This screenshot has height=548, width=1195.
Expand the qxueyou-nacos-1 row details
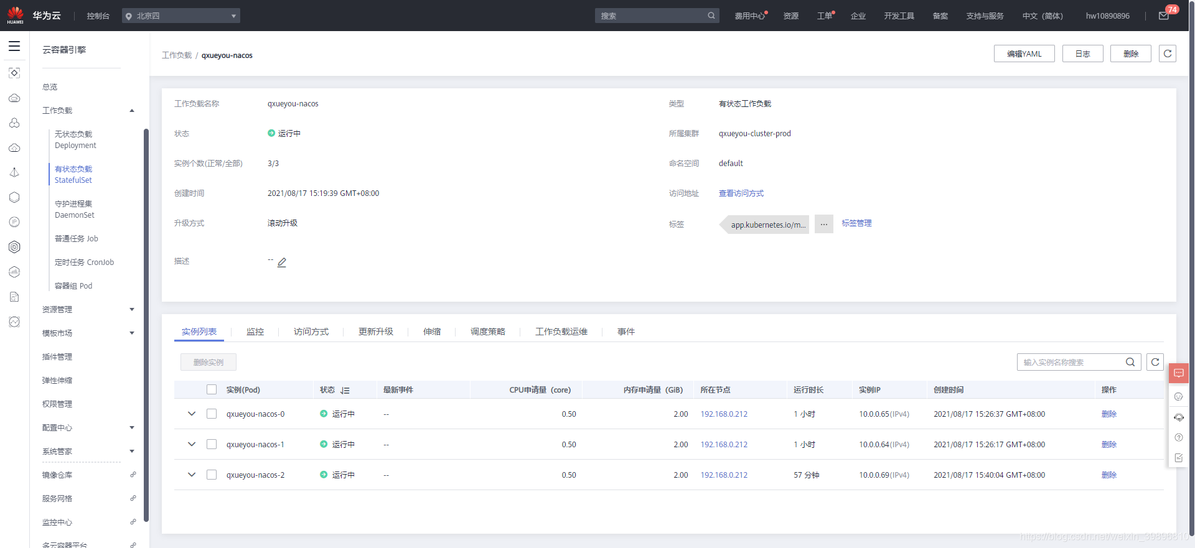tap(192, 444)
